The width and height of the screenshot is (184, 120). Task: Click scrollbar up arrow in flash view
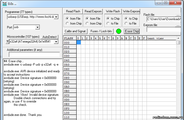(x=178, y=38)
